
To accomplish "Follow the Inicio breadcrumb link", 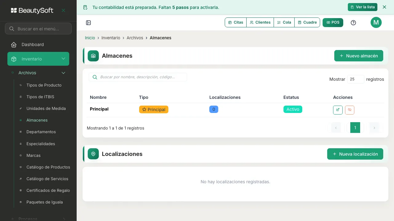I will (x=90, y=38).
